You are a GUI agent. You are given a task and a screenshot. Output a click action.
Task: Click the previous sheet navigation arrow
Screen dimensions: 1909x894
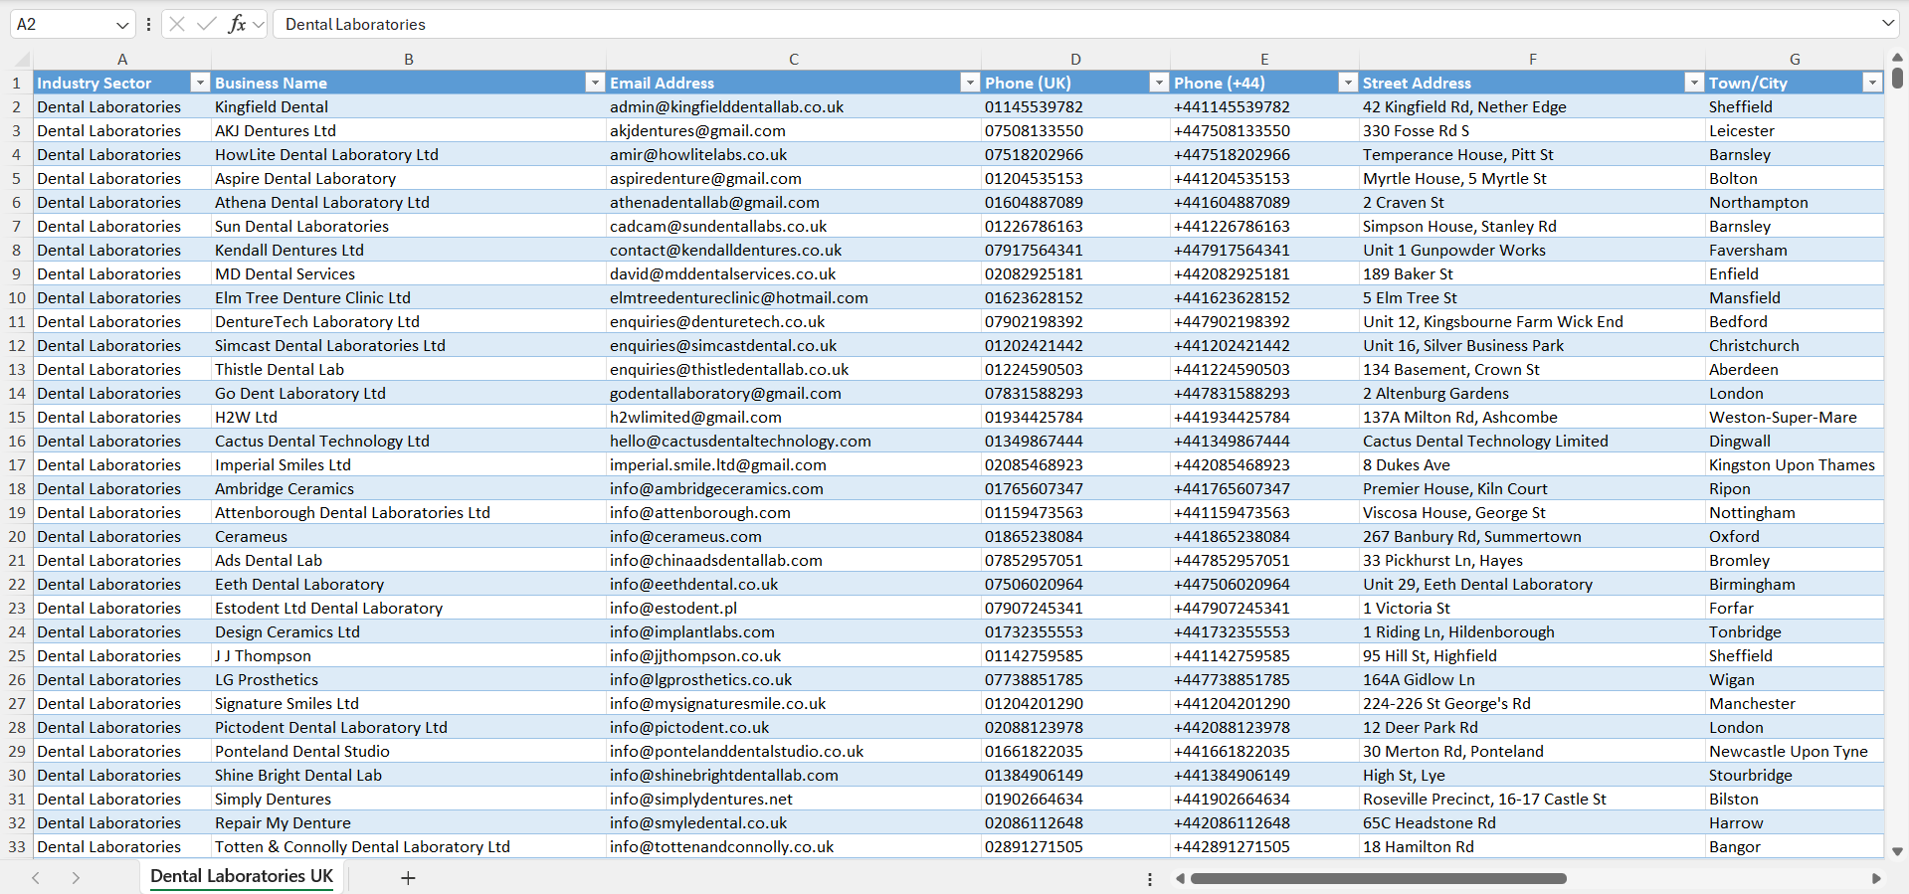36,878
